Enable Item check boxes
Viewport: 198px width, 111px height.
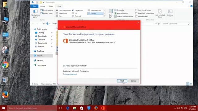(x=136, y=10)
